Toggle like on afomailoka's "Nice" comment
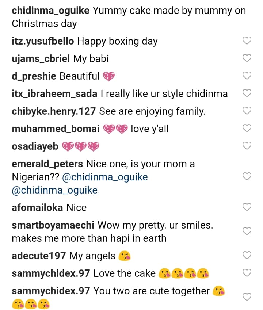This screenshot has width=263, height=310. [x=247, y=207]
